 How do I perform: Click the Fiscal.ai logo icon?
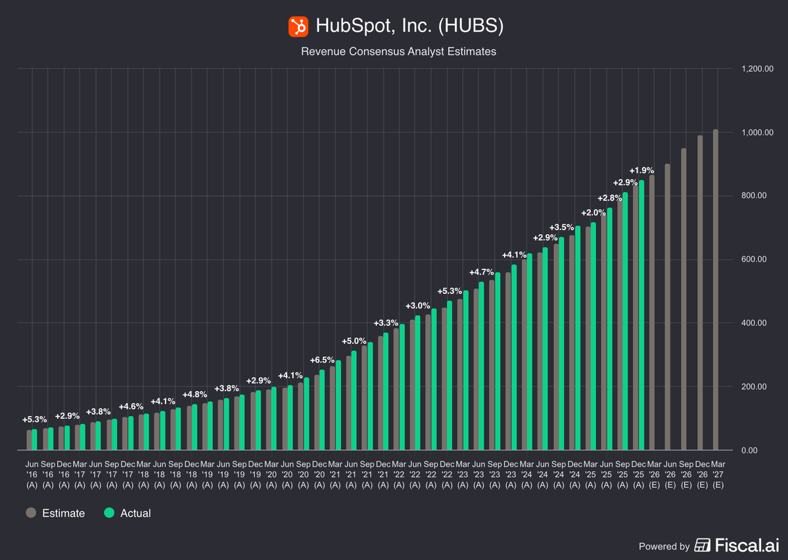(x=702, y=546)
